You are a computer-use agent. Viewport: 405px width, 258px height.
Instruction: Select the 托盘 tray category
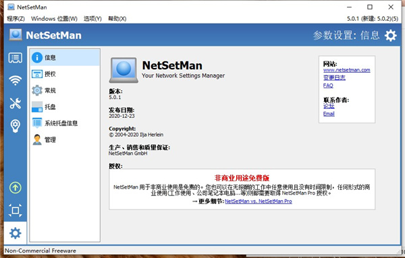point(65,106)
